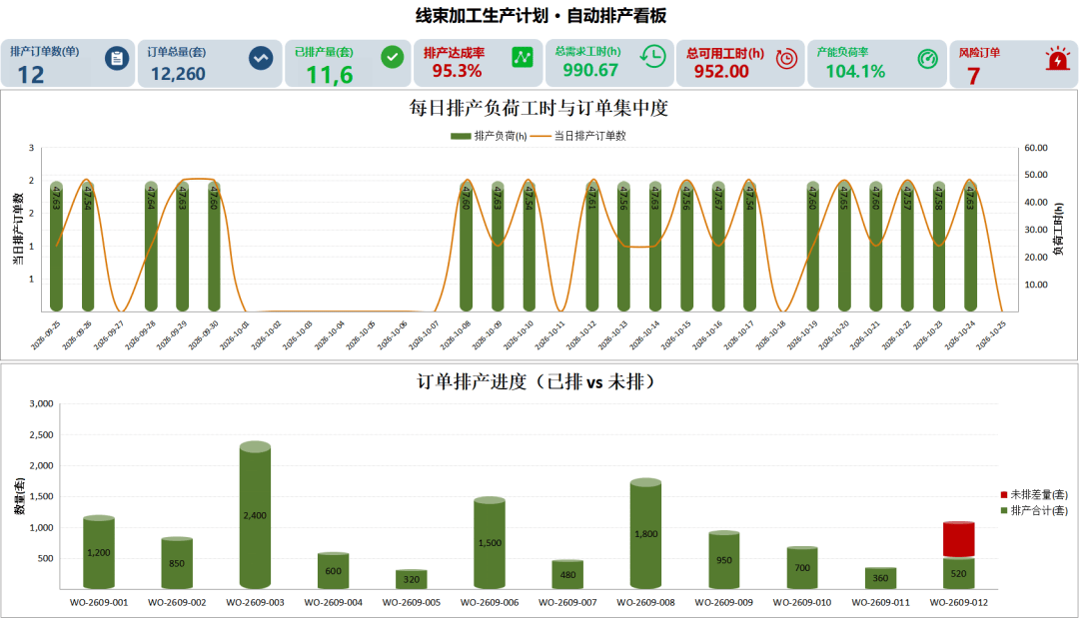Click the load bar for 2026-10-22

(907, 247)
